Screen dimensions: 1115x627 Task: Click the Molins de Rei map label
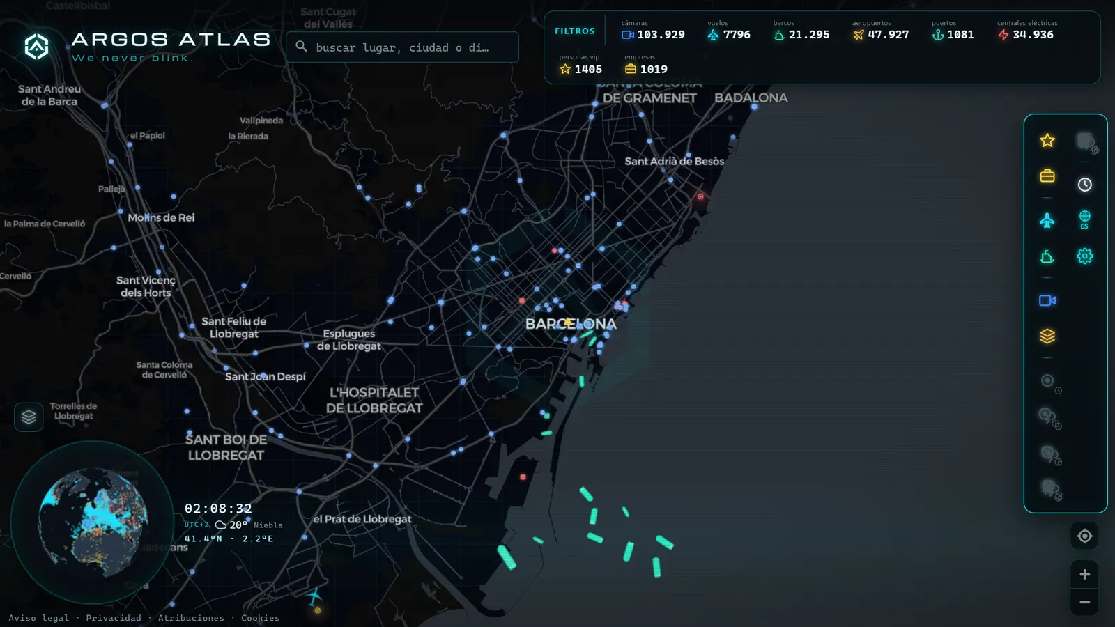161,217
